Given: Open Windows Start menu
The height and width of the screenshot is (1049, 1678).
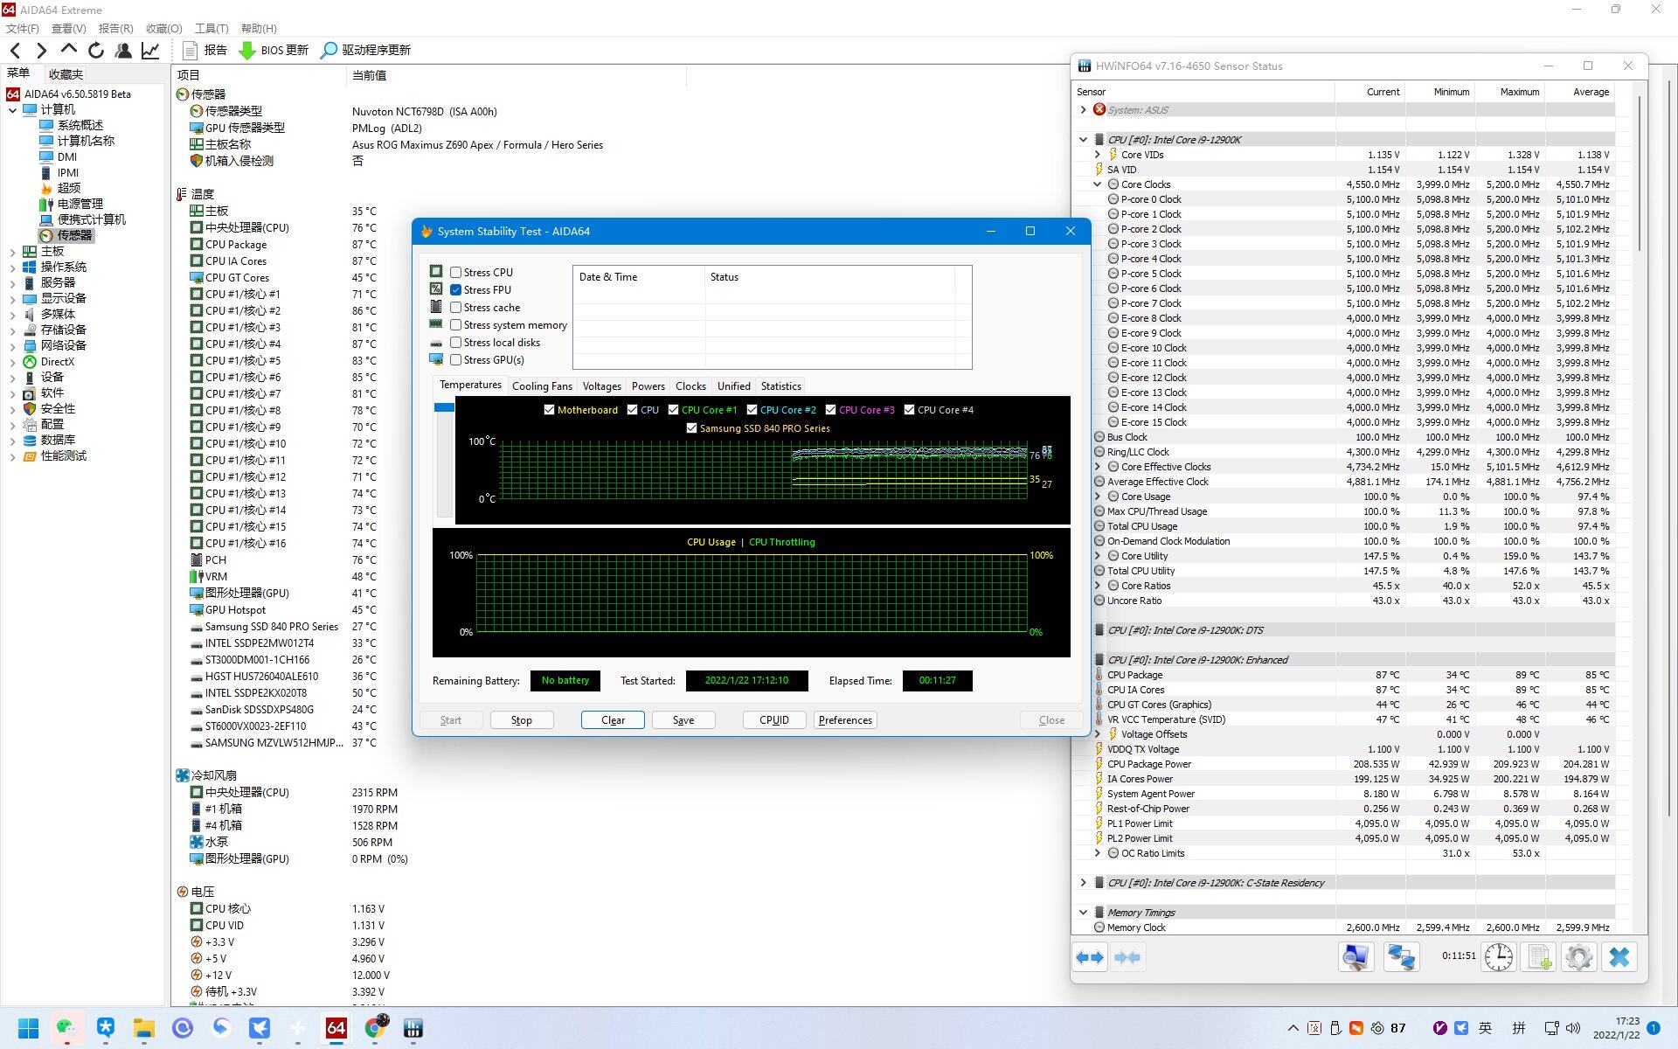Looking at the screenshot, I should point(28,1028).
